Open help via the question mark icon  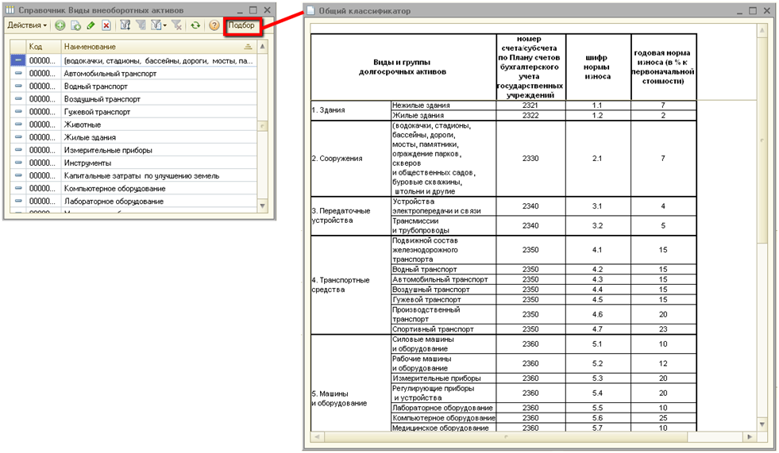[214, 26]
